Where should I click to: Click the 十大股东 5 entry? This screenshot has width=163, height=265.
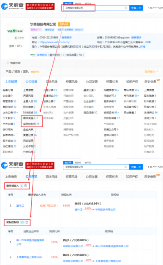pyautogui.click(x=9, y=118)
